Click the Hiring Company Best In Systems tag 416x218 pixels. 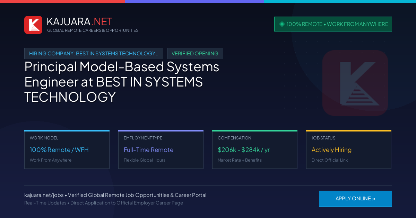click(94, 54)
